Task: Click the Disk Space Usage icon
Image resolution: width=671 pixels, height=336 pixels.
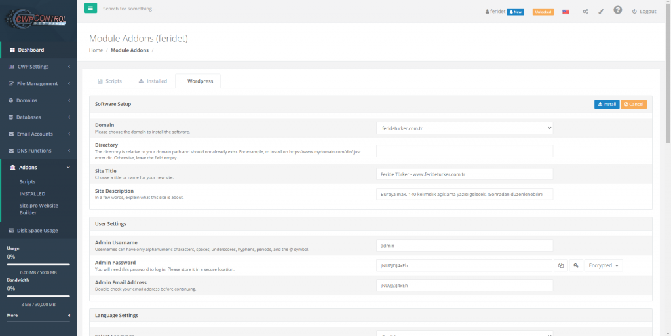Action: tap(12, 231)
